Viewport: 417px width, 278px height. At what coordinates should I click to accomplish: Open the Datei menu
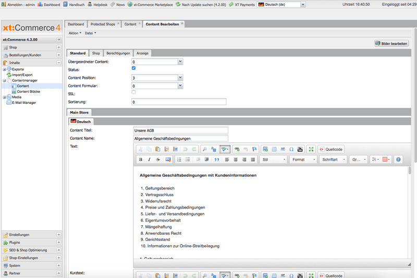pos(90,33)
